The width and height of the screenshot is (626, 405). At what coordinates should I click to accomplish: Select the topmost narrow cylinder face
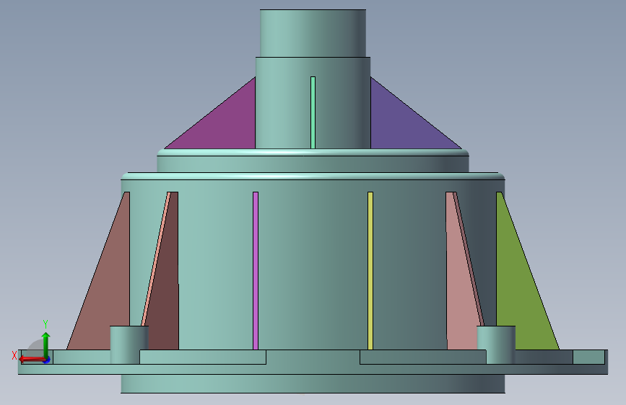[x=313, y=33]
